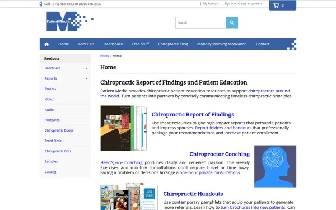
Task: Click the handouts link in the report description
Action: (242, 128)
